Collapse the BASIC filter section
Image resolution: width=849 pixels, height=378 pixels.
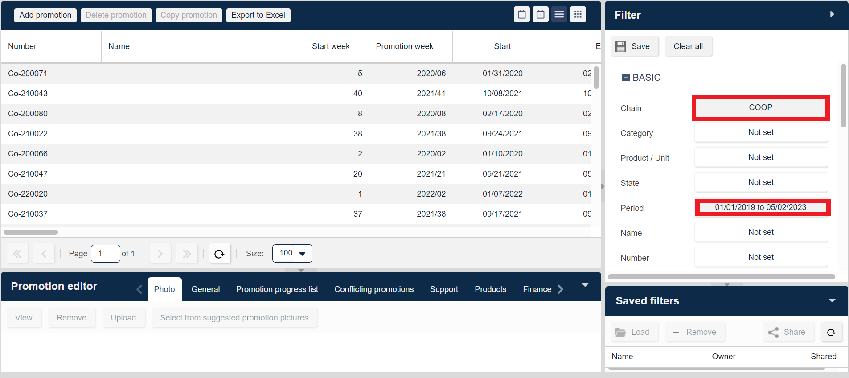pyautogui.click(x=626, y=78)
